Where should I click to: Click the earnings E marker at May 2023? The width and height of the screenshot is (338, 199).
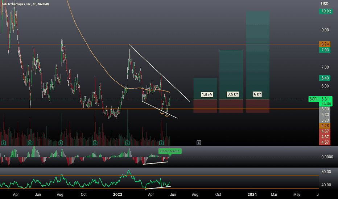point(161,143)
